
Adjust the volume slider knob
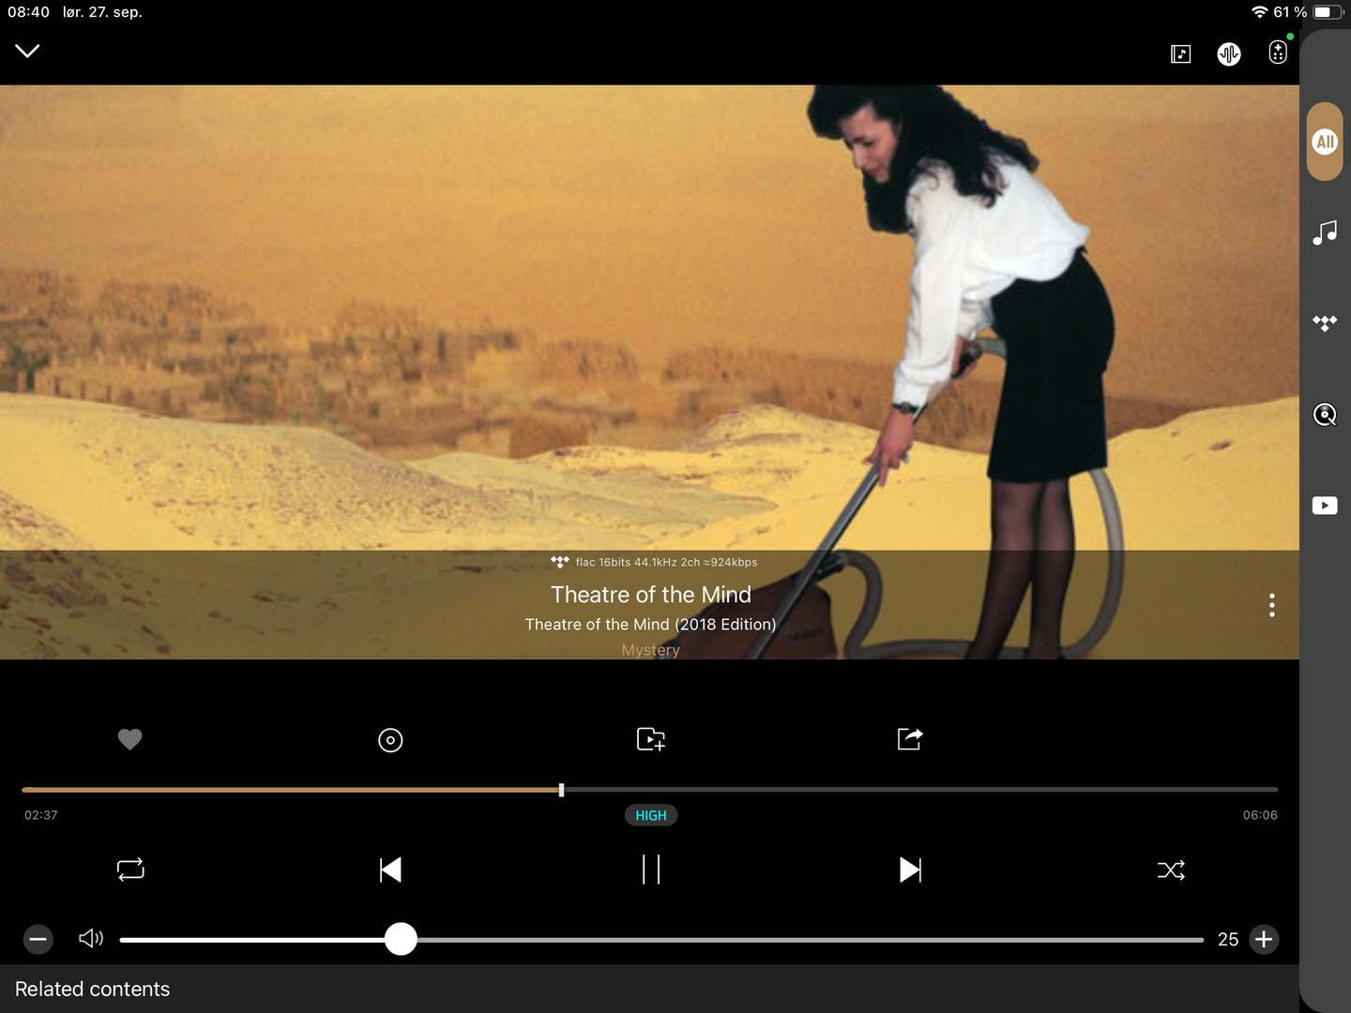(401, 939)
